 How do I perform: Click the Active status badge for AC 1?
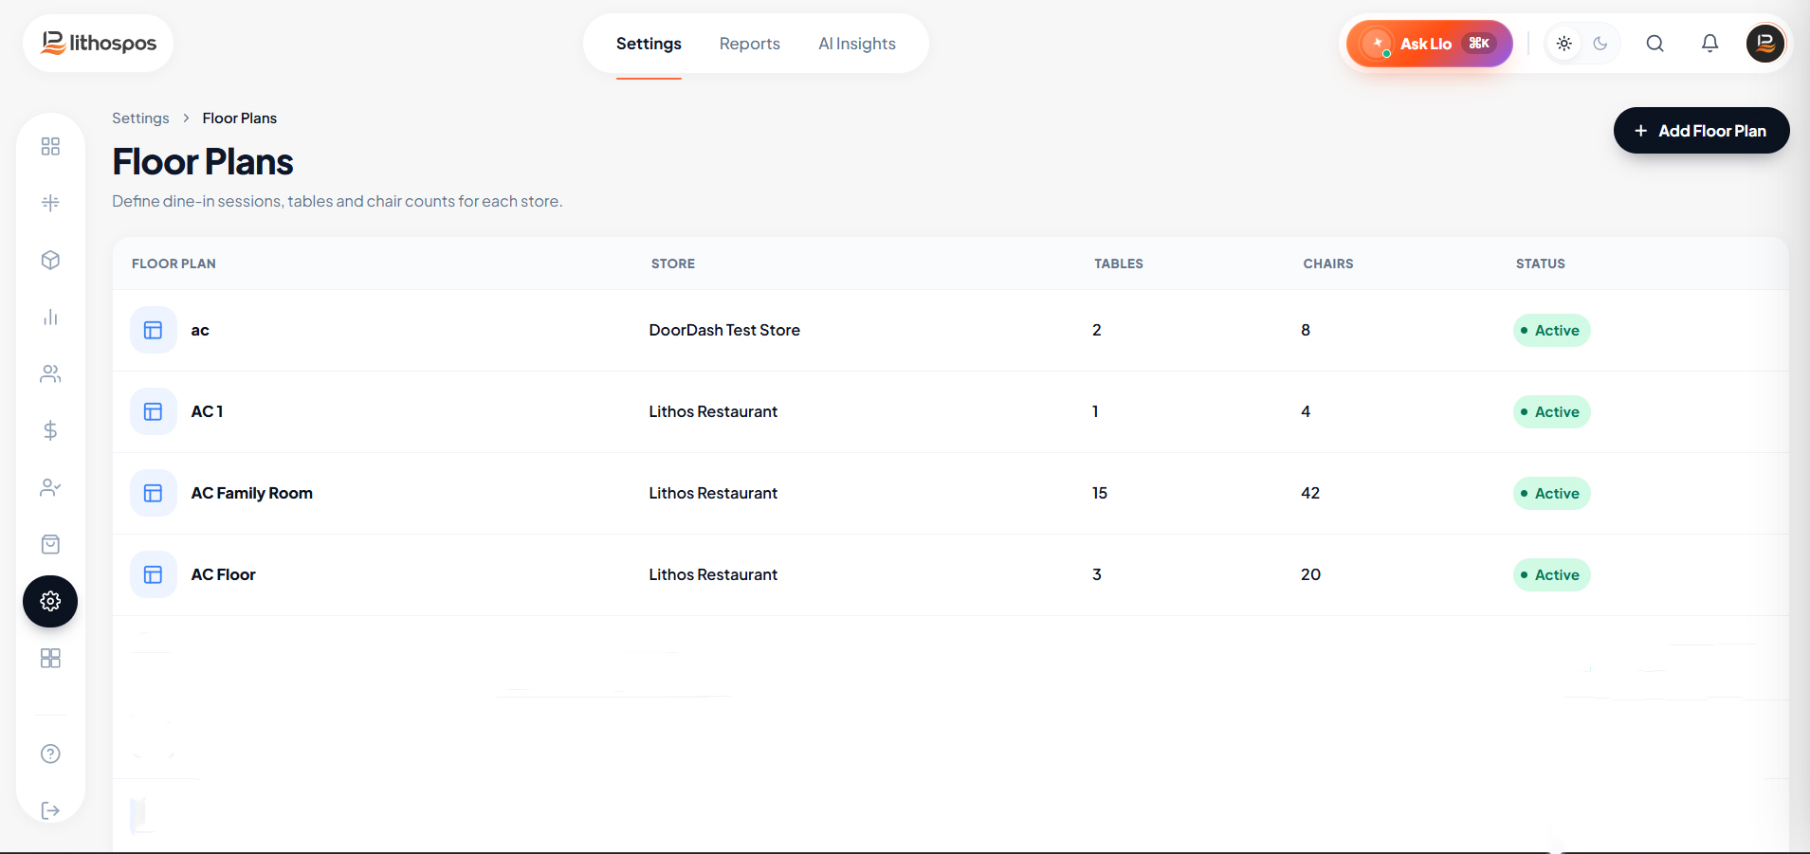pos(1551,411)
